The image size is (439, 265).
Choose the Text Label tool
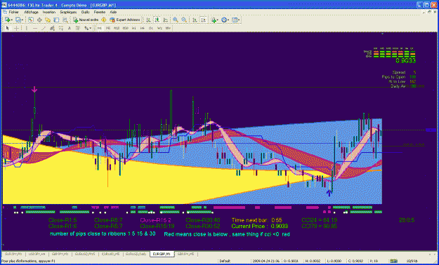click(x=78, y=28)
